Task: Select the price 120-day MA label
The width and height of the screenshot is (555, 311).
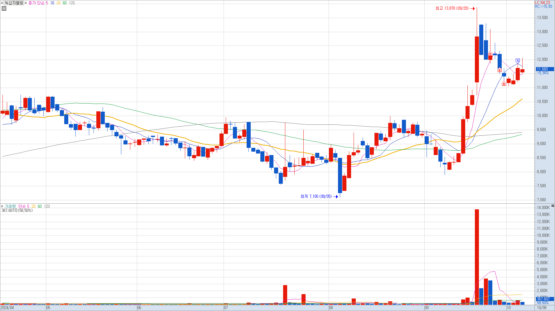Action: coord(72,3)
